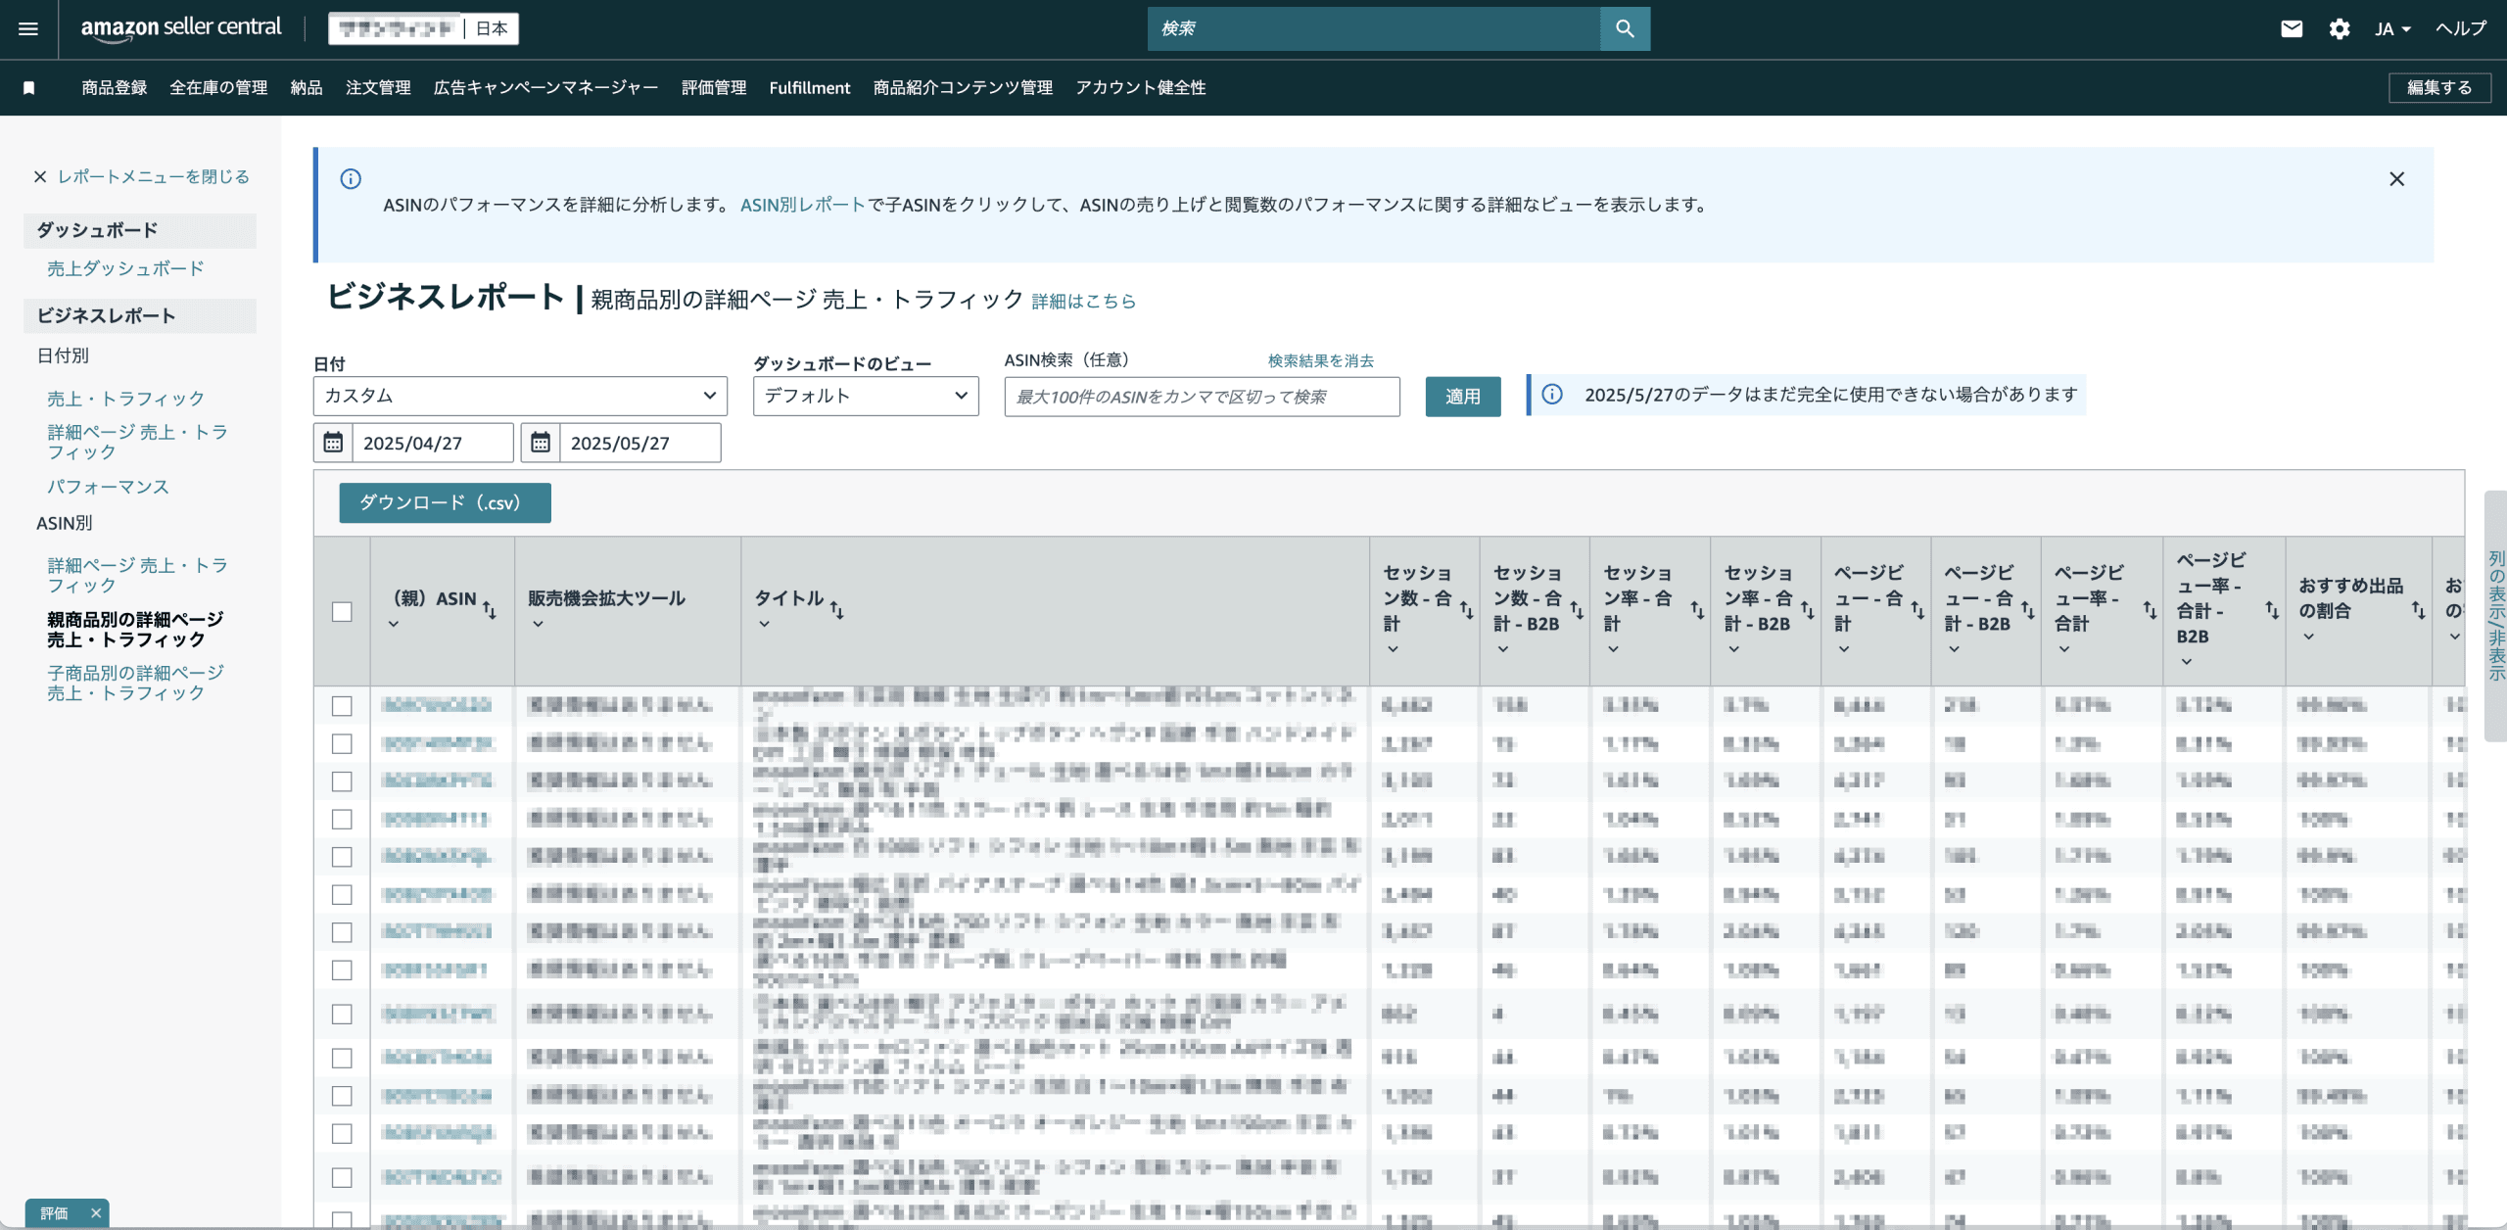Open the ダッシュボードのビュー dropdown

tap(866, 396)
